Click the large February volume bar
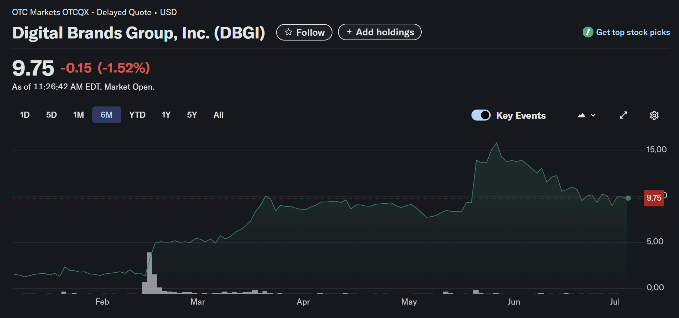The image size is (679, 318). pos(149,273)
